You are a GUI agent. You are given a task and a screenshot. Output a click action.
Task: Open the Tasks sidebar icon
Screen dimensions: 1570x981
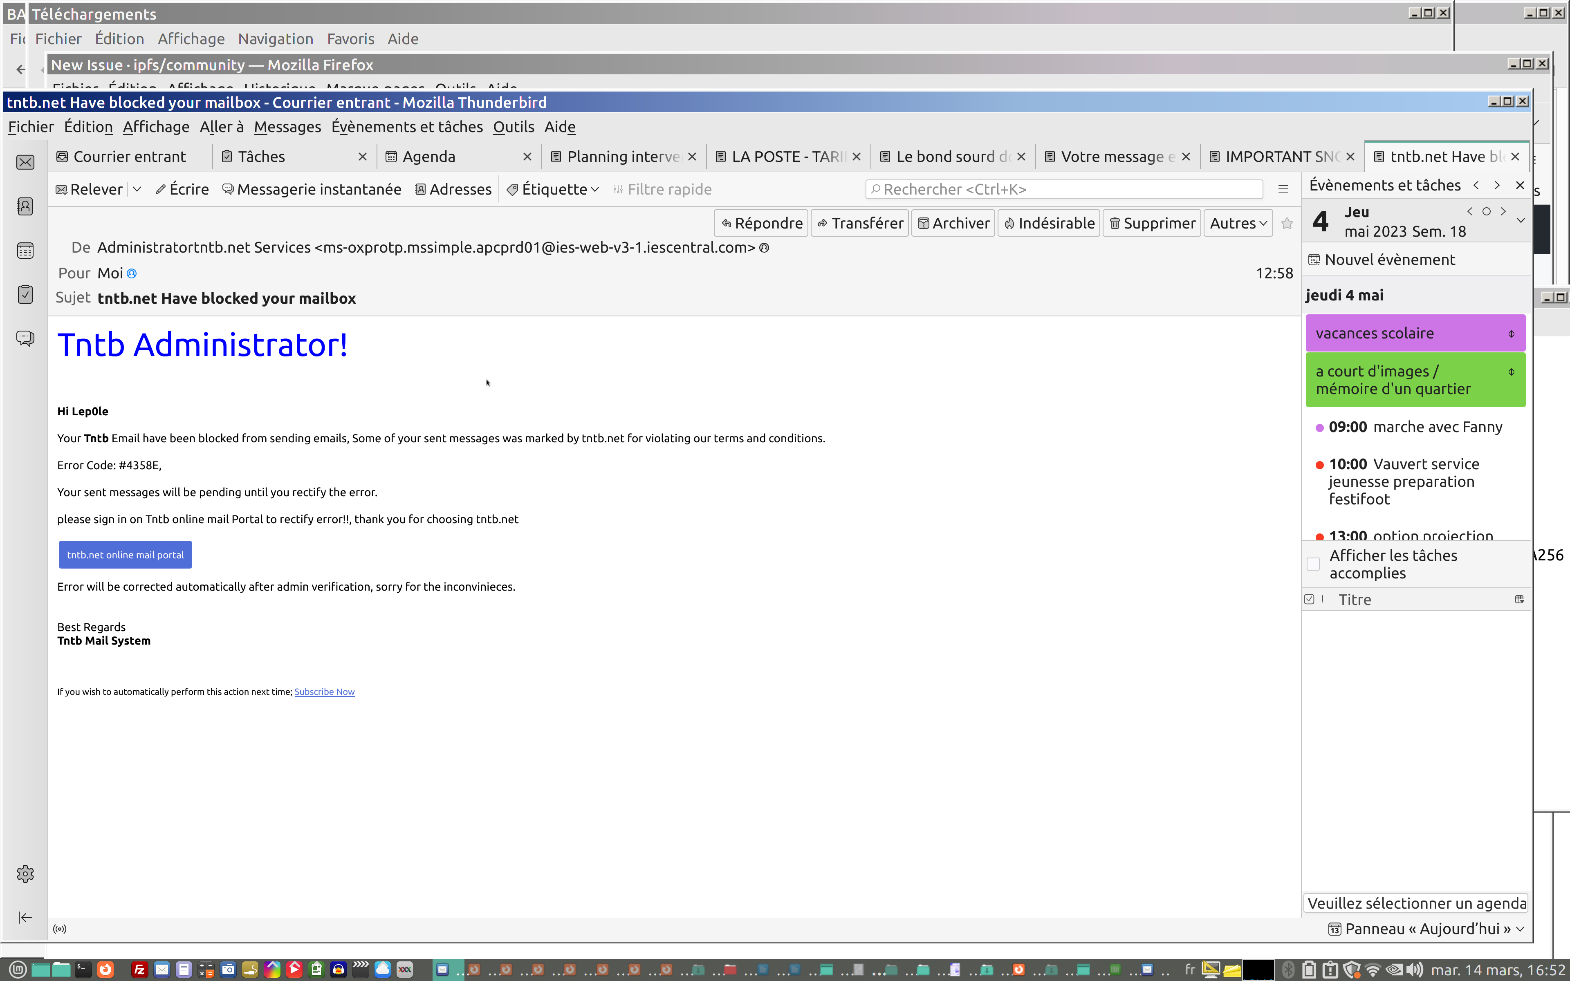click(x=25, y=295)
